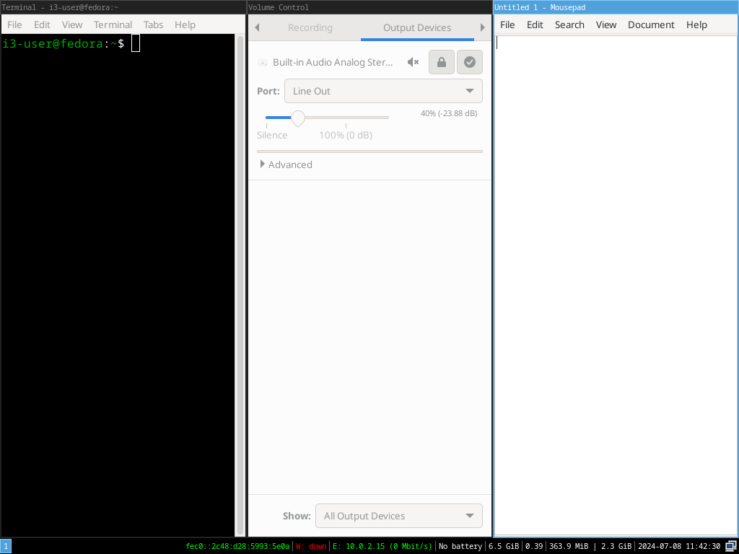Click the Terminal command prompt area
The width and height of the screenshot is (739, 554).
[118, 285]
